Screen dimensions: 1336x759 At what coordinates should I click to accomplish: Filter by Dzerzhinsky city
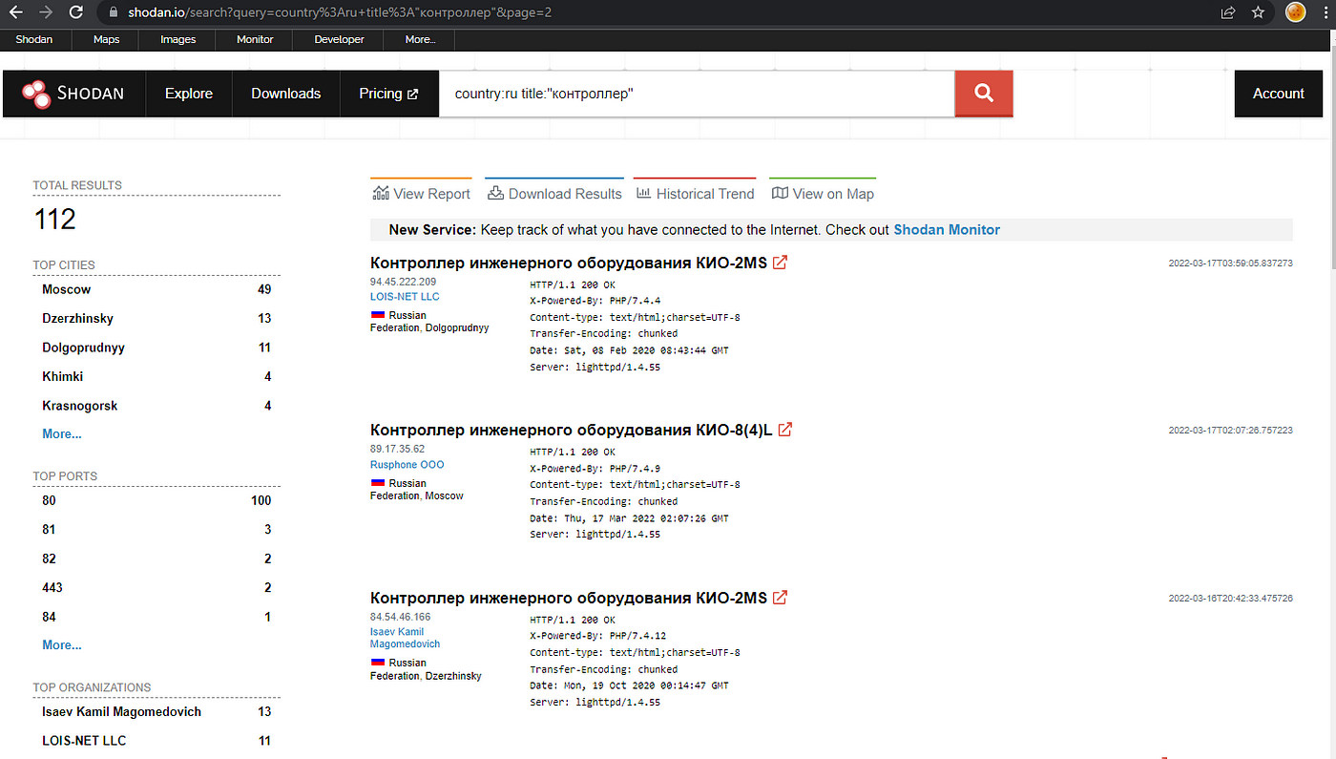(x=77, y=318)
